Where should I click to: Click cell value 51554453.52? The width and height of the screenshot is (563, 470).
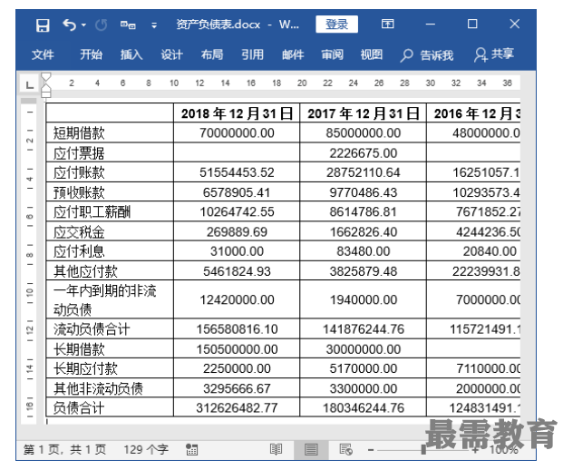(237, 172)
